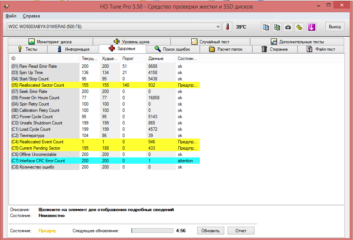This screenshot has height=240, width=353.
Task: Click the icon on Файл-тест tab
Action: point(310,49)
